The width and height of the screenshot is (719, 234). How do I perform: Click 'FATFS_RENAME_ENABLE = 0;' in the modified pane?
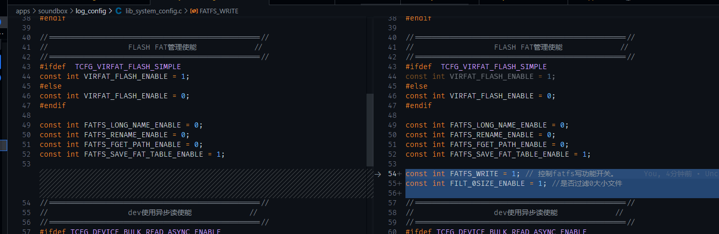pyautogui.click(x=503, y=135)
